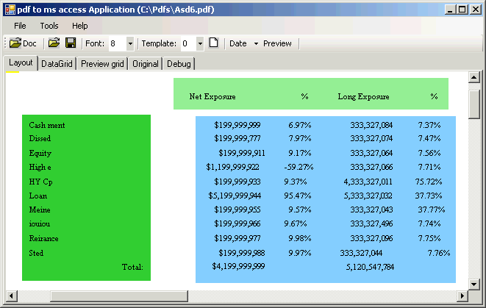Click the Long Exposure column header
Image resolution: width=486 pixels, height=308 pixels.
point(363,97)
